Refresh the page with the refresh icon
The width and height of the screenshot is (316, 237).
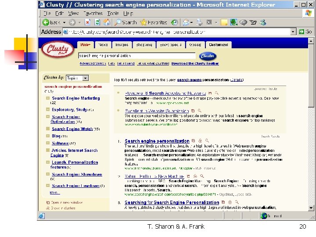[97, 22]
